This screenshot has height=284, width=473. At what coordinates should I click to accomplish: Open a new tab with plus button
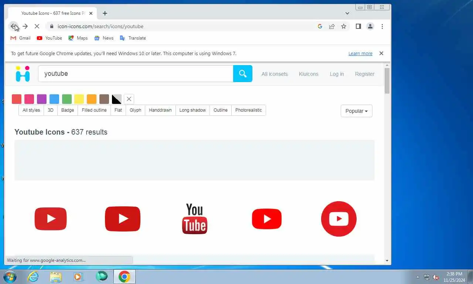pos(105,13)
